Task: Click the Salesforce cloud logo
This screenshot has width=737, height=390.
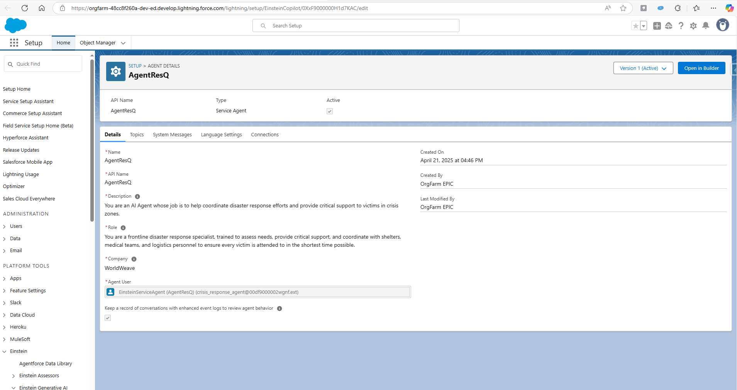Action: 15,25
